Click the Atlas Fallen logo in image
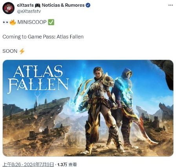The width and height of the screenshot is (177, 167). point(38,79)
